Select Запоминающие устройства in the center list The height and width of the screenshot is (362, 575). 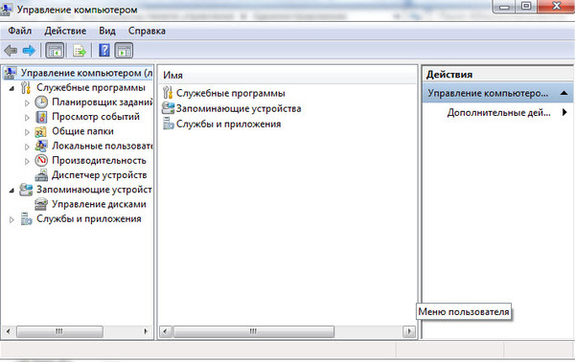click(239, 108)
